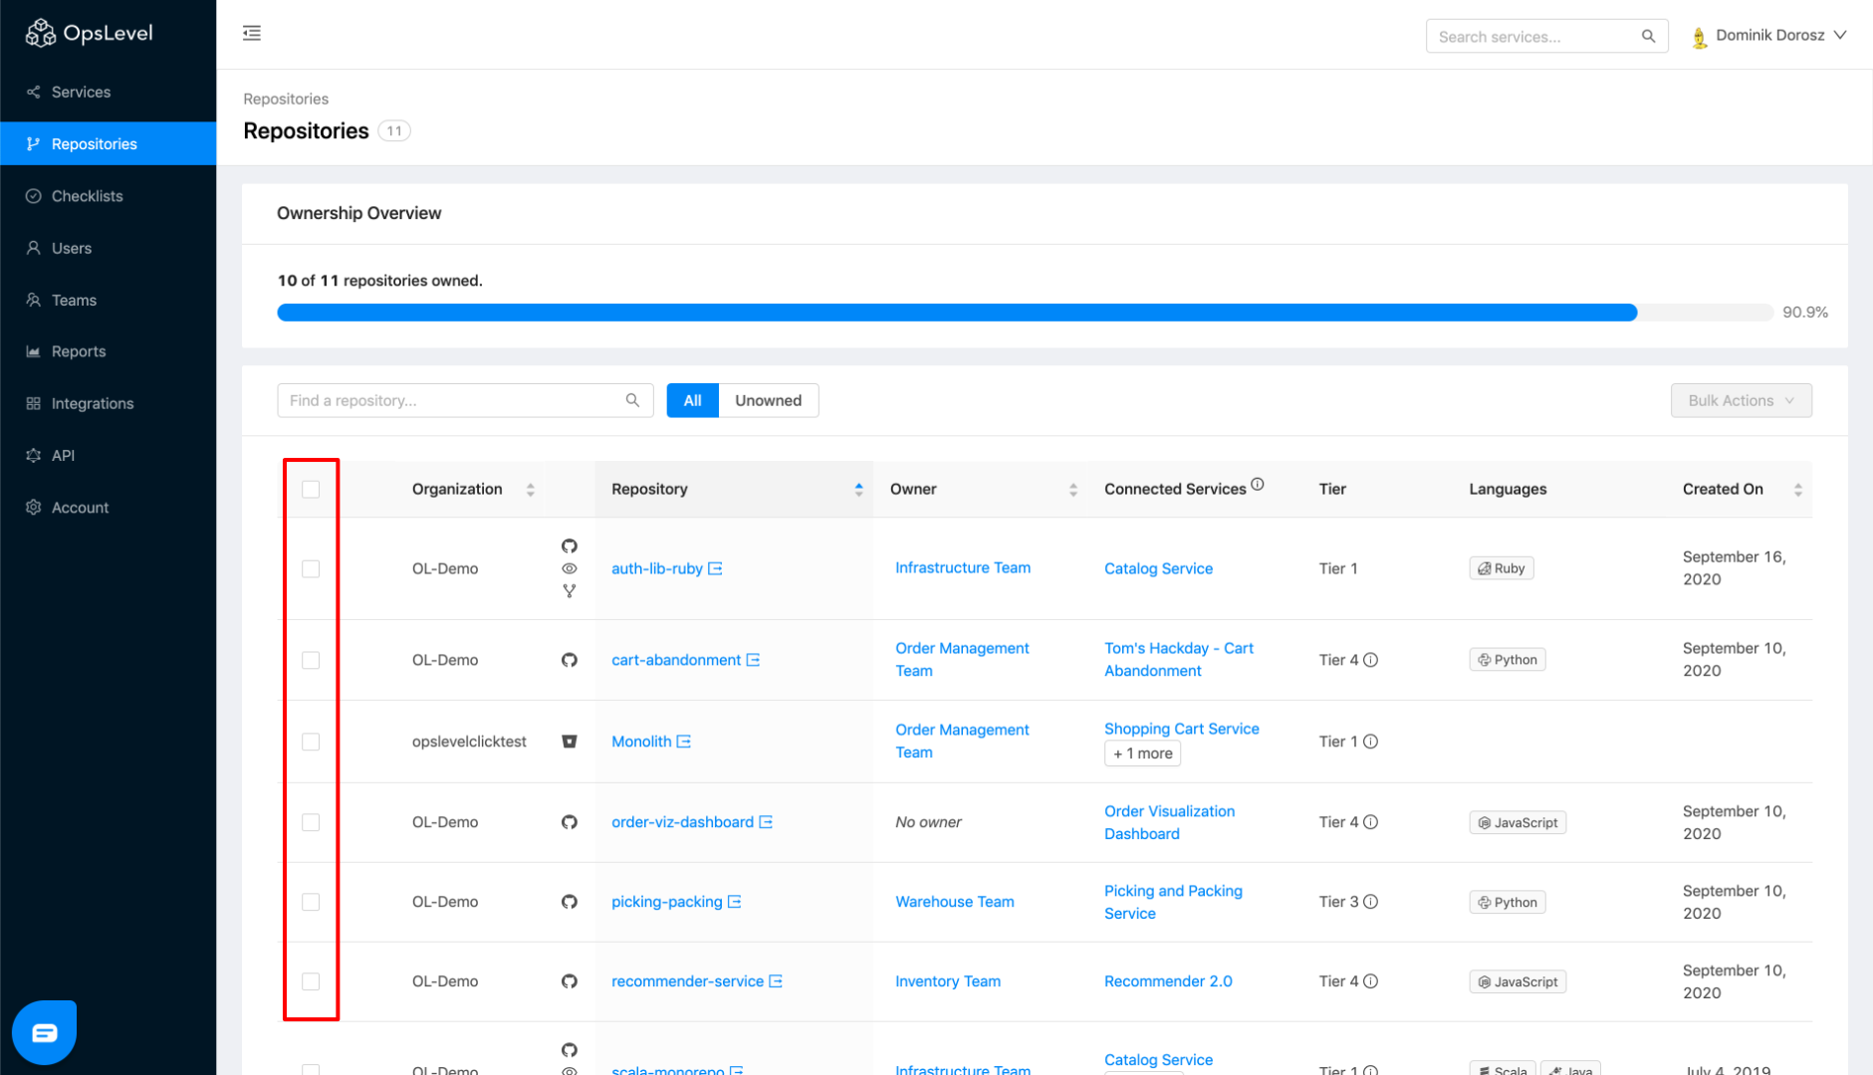Open the external link icon next to order-viz-dashboard
The image size is (1873, 1075).
tap(766, 822)
